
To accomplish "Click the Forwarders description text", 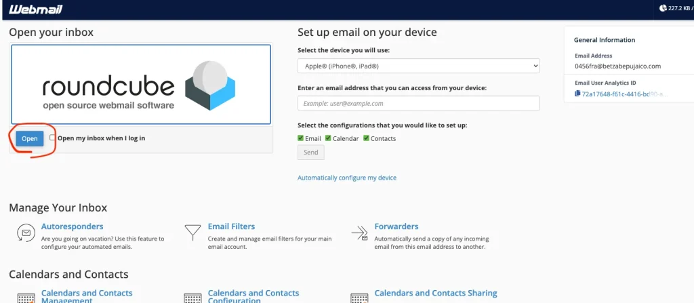I will [432, 243].
